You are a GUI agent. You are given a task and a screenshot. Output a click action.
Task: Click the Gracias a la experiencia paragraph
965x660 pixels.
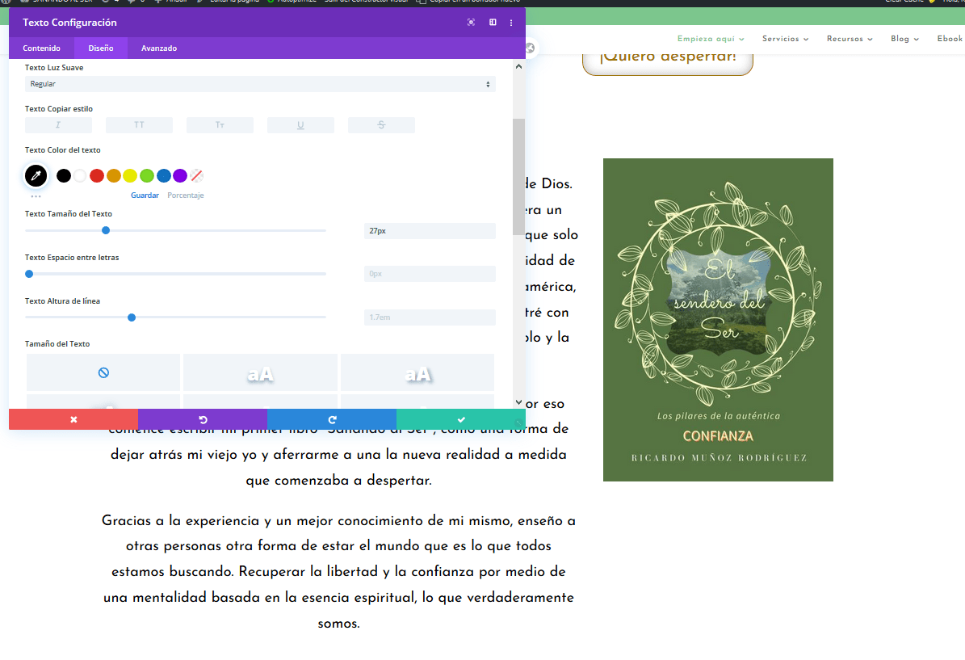click(338, 571)
